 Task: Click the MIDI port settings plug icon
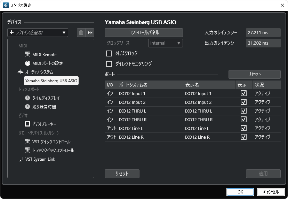click(27, 63)
